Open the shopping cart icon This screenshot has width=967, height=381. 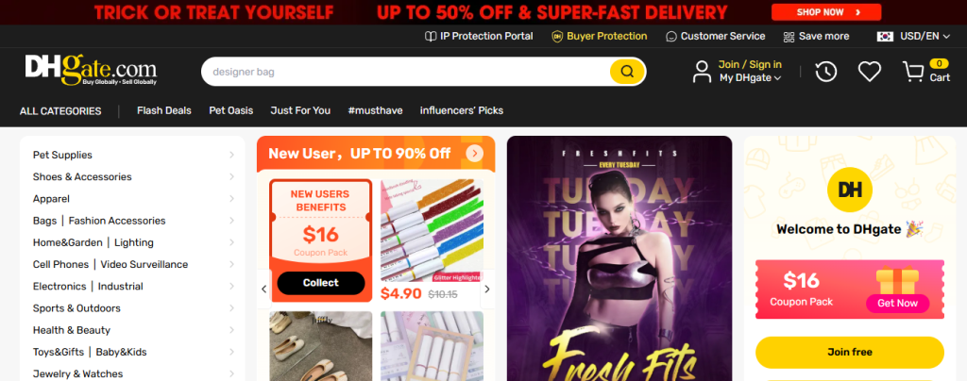(913, 72)
